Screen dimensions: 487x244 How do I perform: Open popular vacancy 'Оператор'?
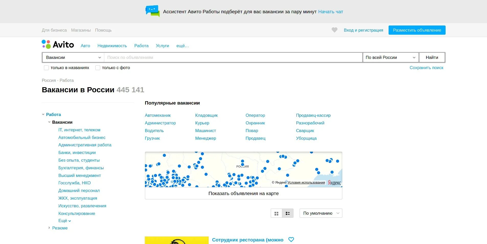pos(255,115)
